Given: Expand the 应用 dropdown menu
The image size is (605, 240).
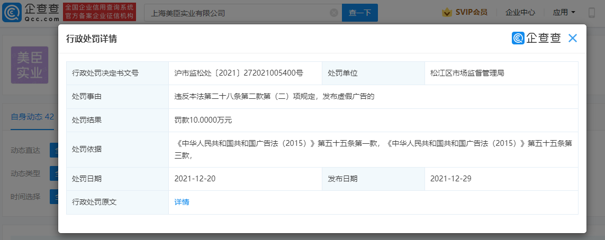Looking at the screenshot, I should (564, 12).
